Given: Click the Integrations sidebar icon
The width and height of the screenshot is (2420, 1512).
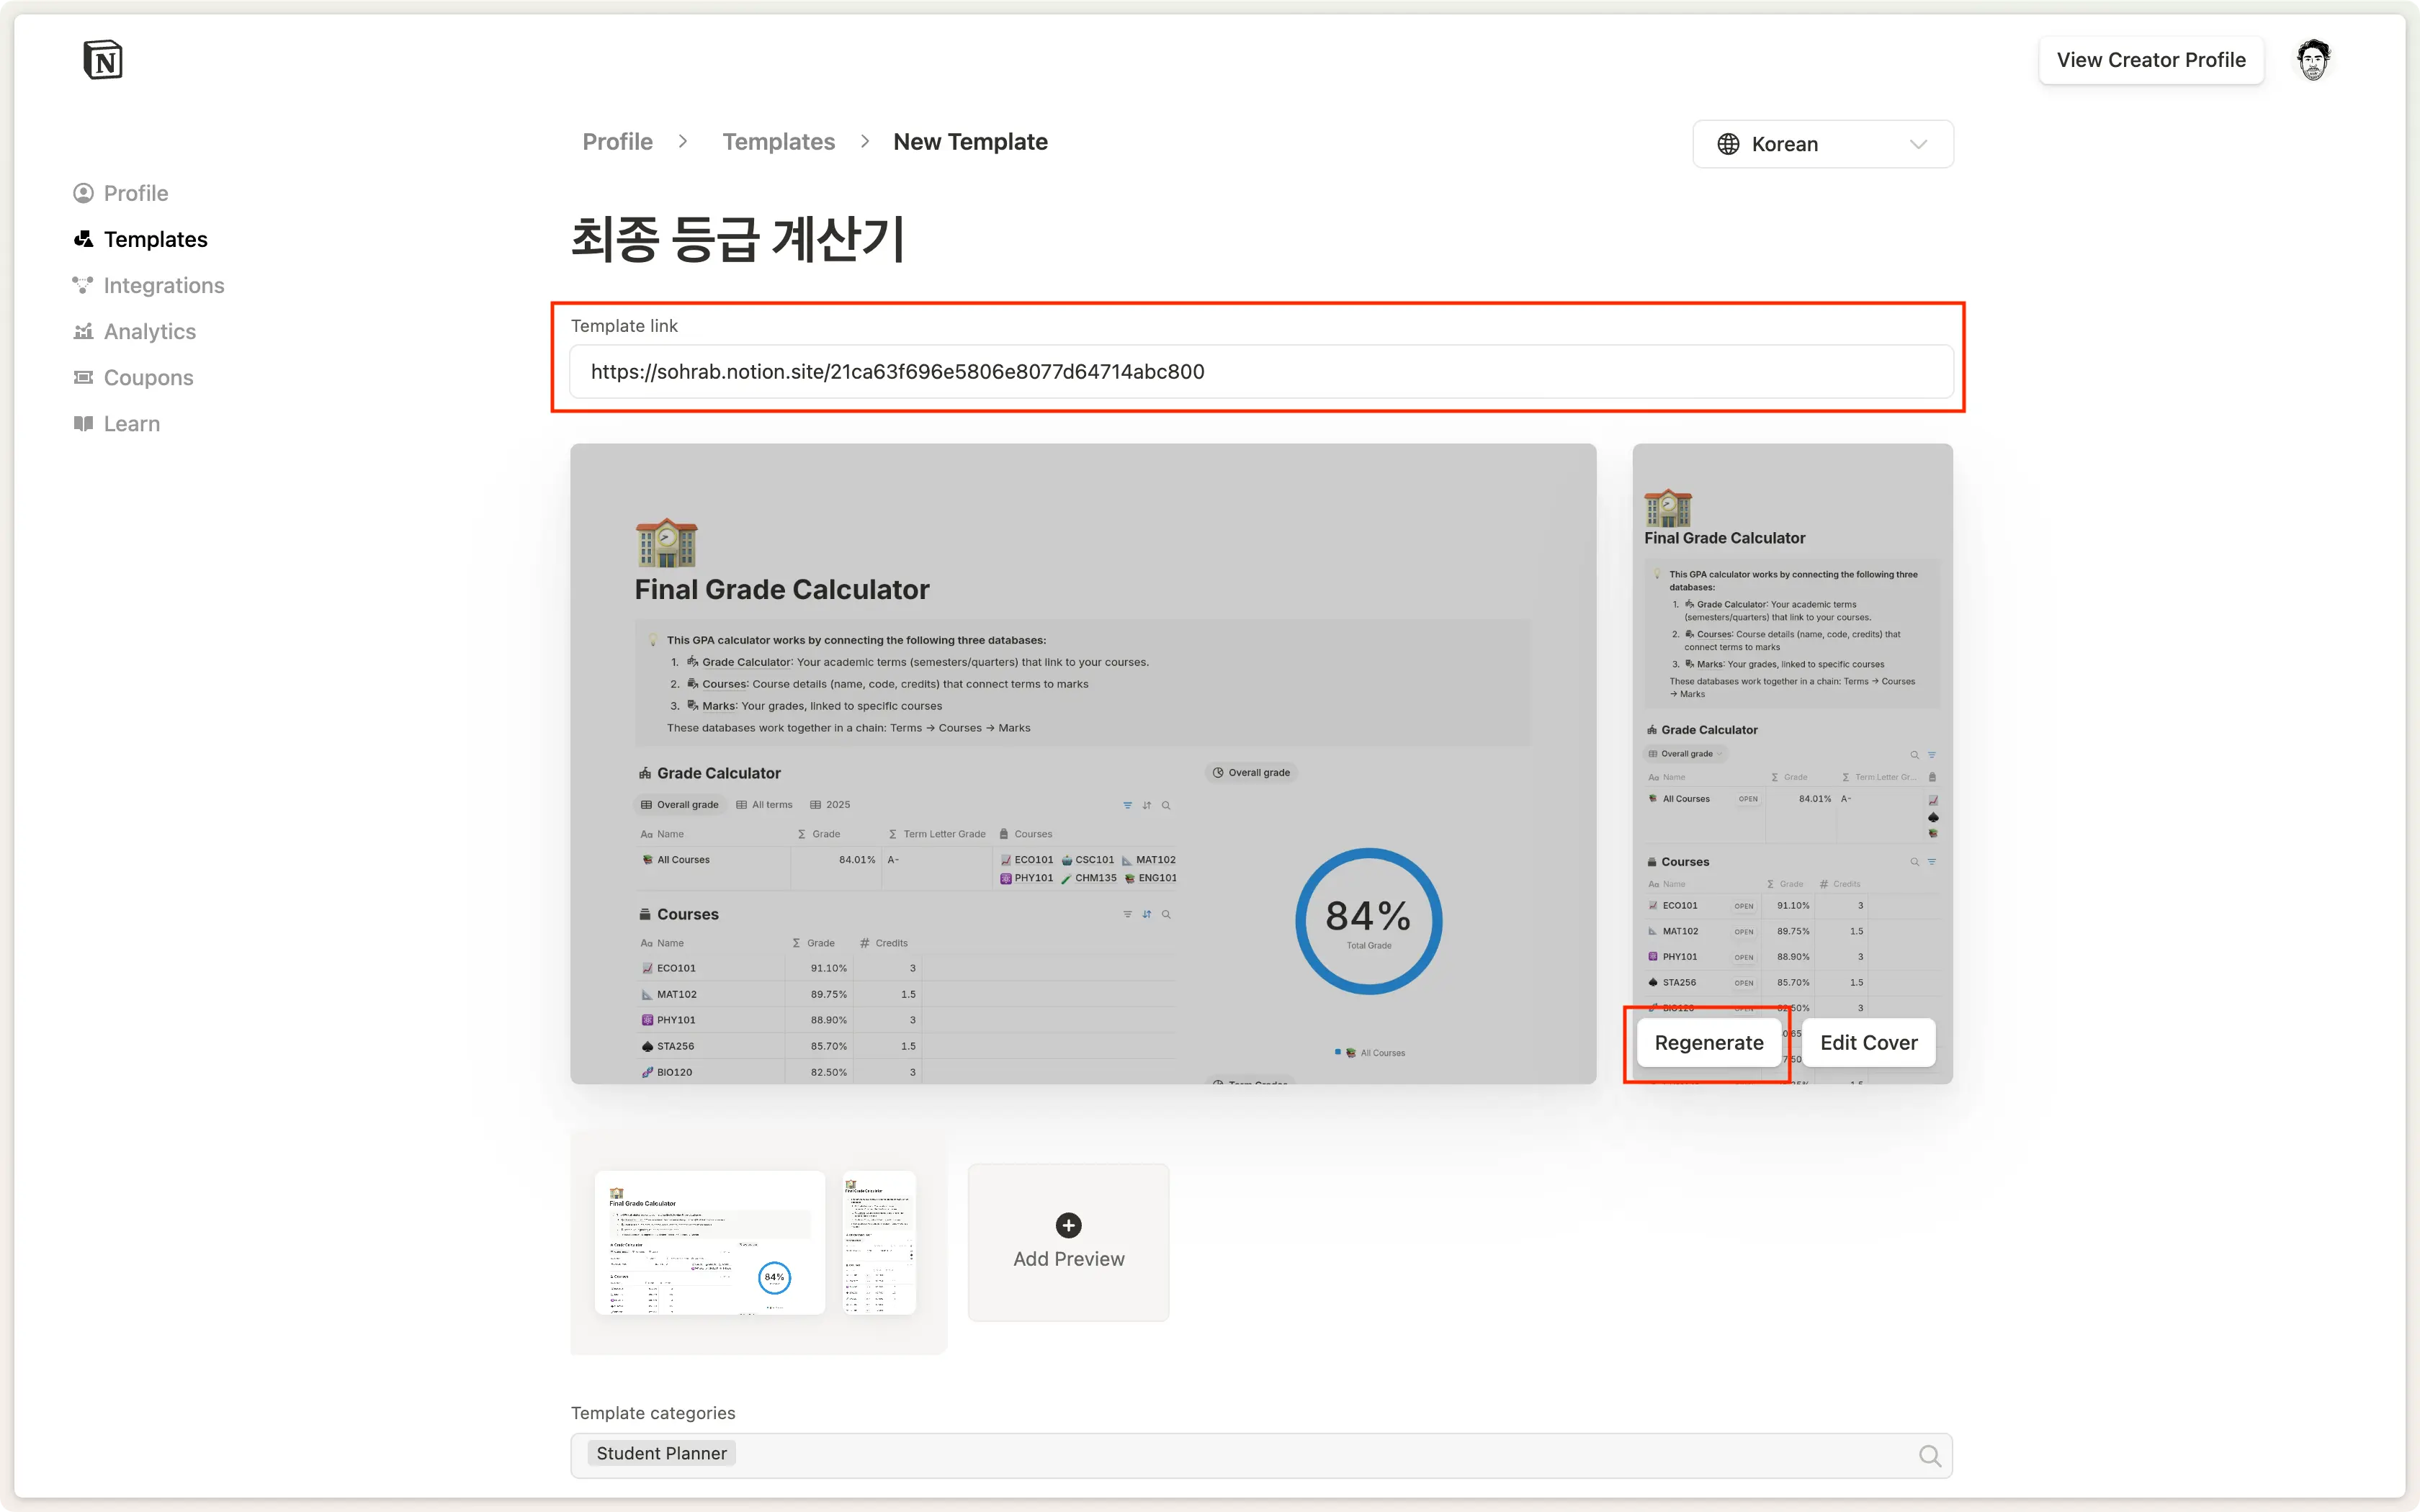Looking at the screenshot, I should (x=83, y=285).
